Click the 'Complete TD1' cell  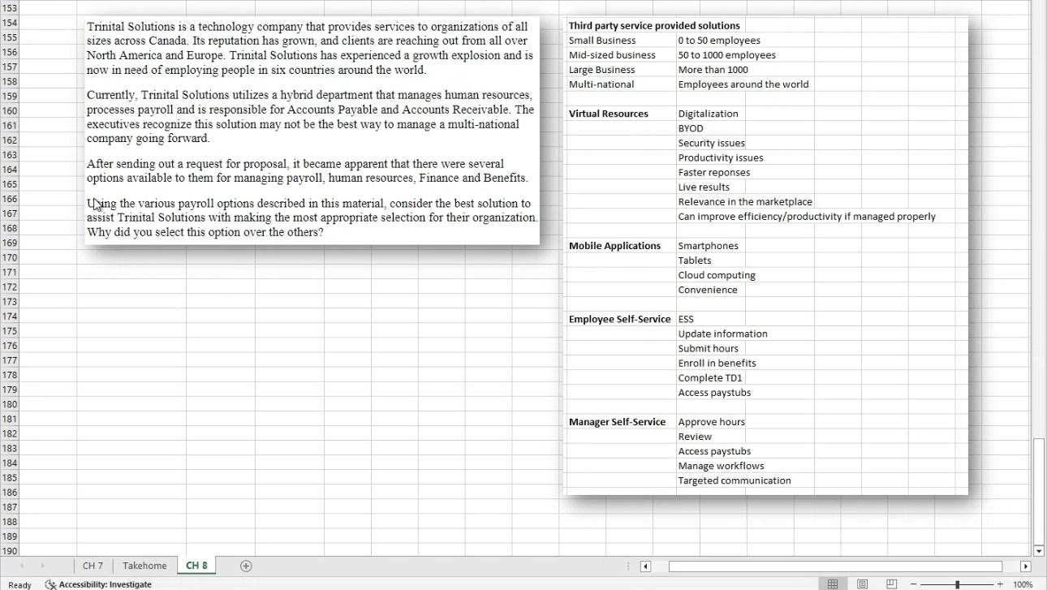(x=710, y=377)
